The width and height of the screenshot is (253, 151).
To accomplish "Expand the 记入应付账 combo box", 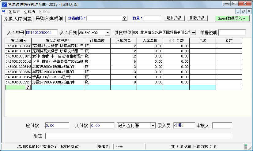I will (x=153, y=126).
